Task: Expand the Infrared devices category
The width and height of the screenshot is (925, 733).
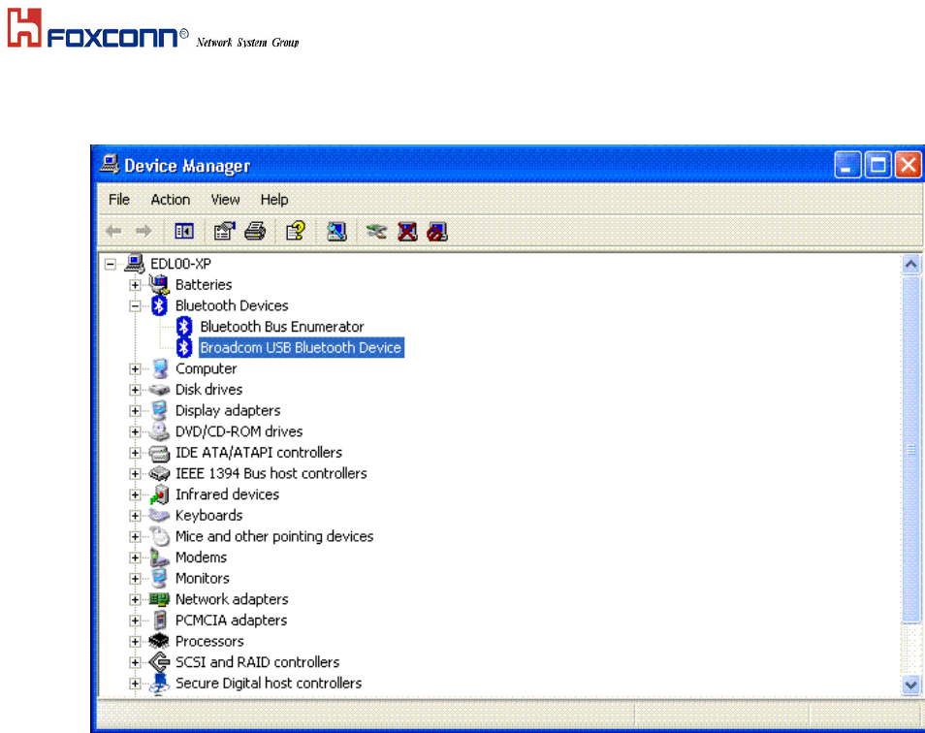Action: coord(135,494)
